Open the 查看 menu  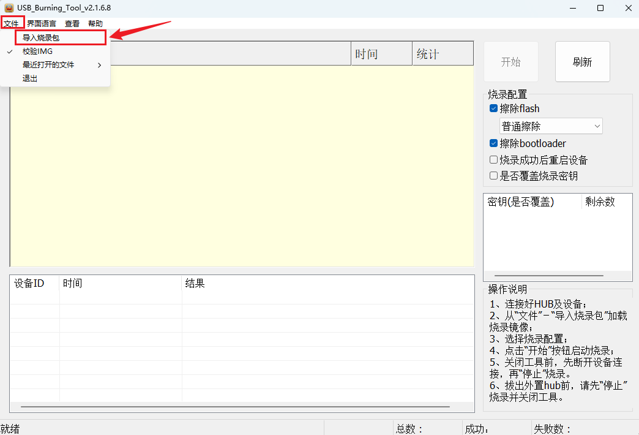point(72,23)
